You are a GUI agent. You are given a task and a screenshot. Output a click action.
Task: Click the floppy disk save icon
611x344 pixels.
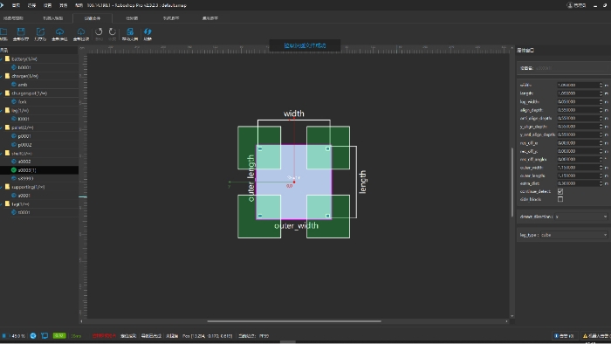click(x=21, y=32)
